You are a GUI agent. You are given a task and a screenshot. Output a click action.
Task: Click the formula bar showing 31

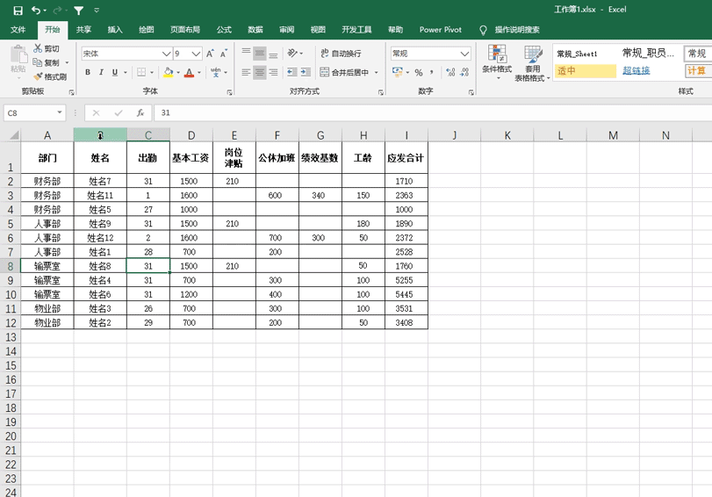point(433,112)
